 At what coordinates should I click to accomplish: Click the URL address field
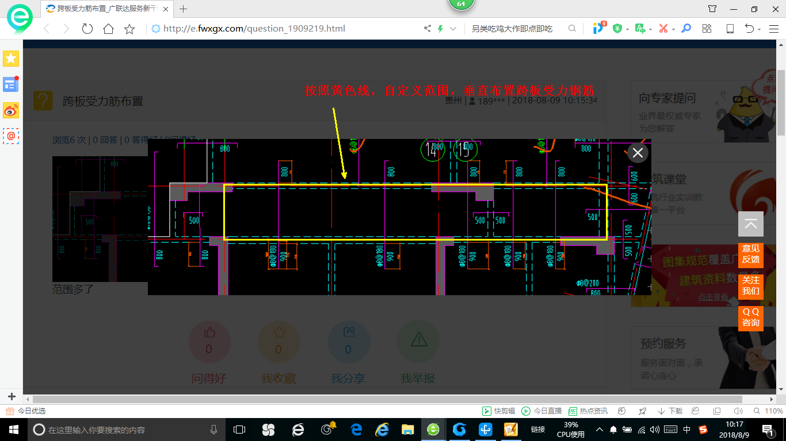coord(285,28)
